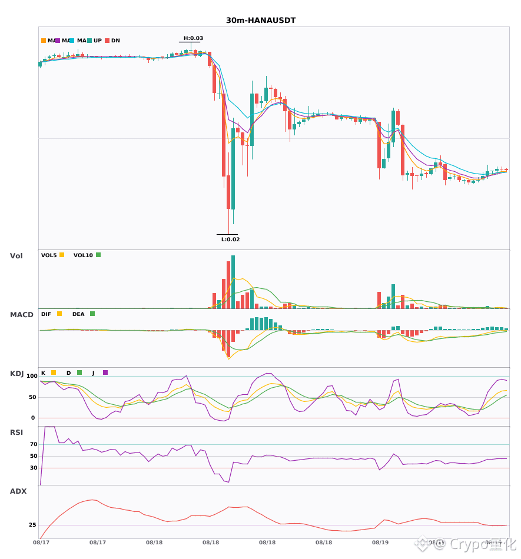Click the UP legend text
Viewport: 521px width, 559px height.
coord(98,41)
